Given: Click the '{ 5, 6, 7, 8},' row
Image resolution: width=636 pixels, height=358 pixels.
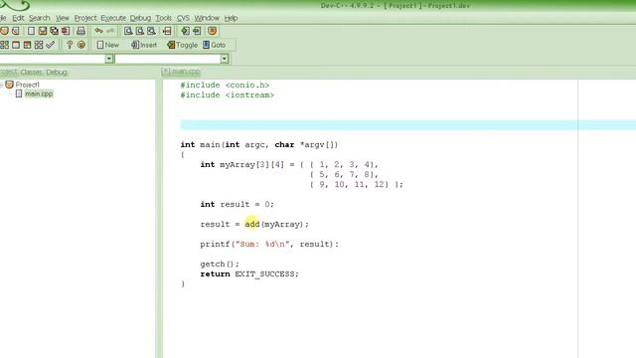Looking at the screenshot, I should pos(344,175).
